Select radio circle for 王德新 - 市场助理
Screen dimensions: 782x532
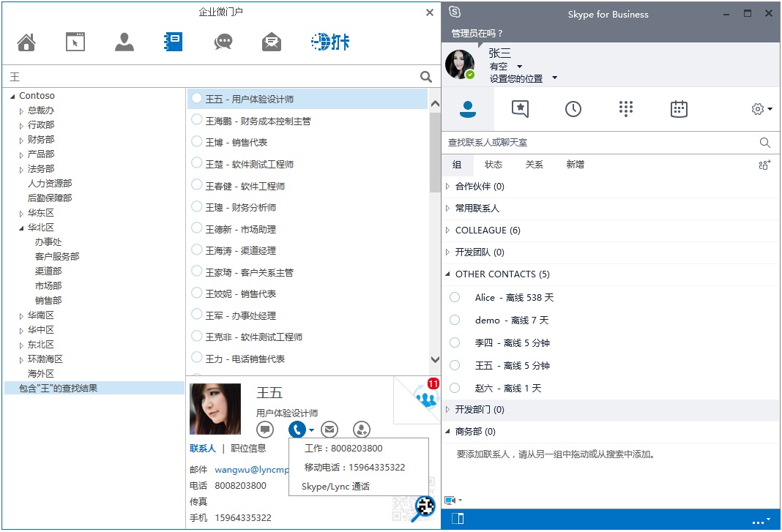click(x=197, y=228)
